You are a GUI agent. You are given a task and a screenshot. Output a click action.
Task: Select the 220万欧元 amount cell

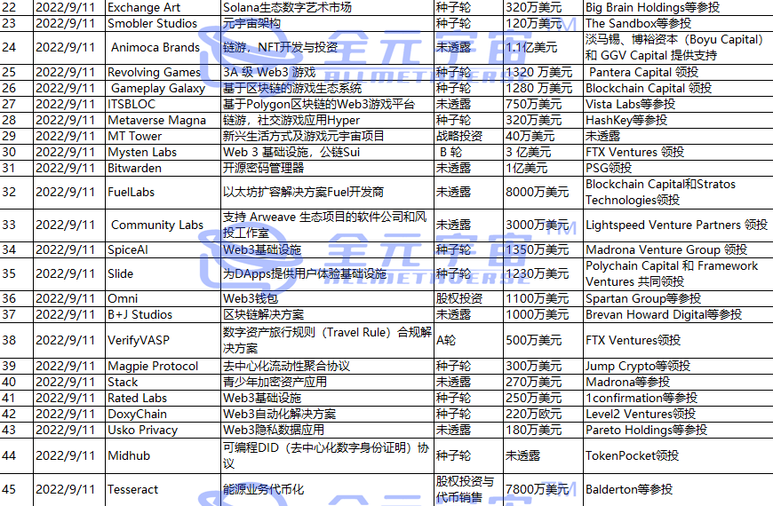tap(543, 415)
